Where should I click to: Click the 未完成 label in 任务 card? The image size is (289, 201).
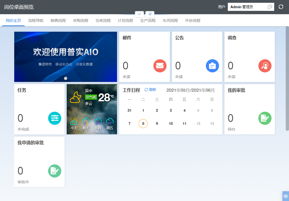(x=23, y=129)
